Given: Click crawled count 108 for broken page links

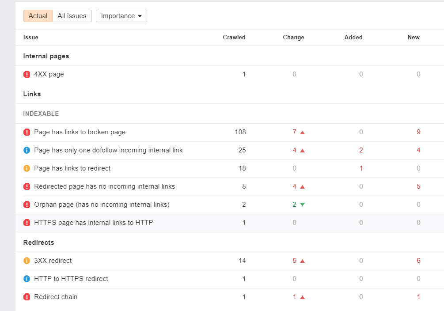Looking at the screenshot, I should 240,132.
